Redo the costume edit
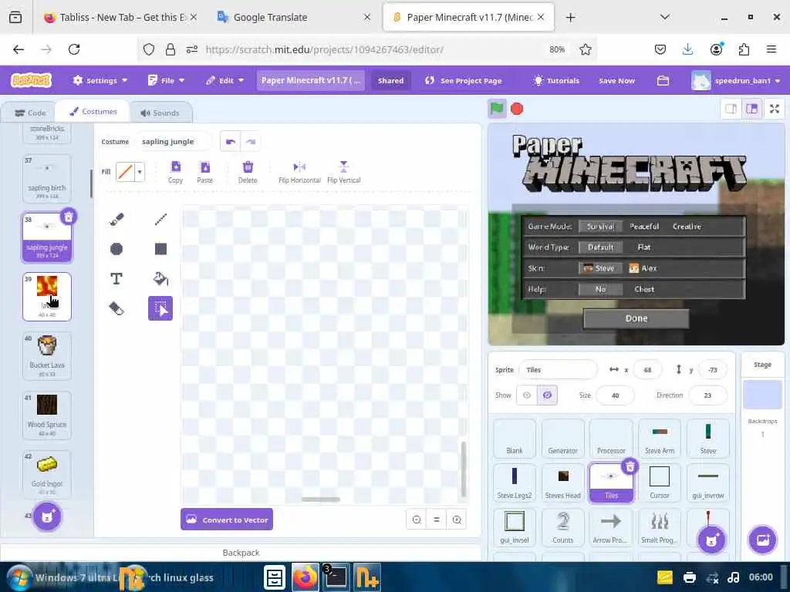 click(251, 142)
